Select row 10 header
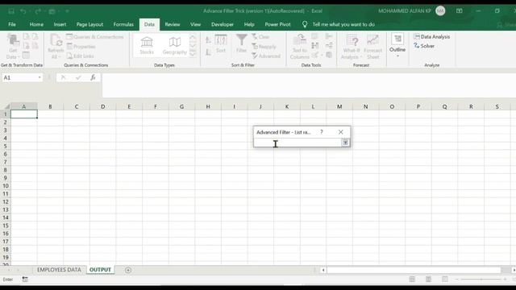This screenshot has width=516, height=290. (x=6, y=186)
